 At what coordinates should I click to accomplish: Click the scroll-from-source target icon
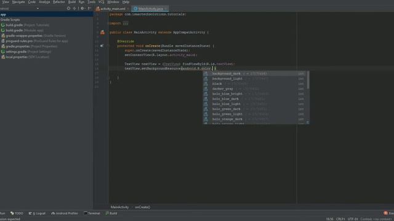[x=68, y=8]
